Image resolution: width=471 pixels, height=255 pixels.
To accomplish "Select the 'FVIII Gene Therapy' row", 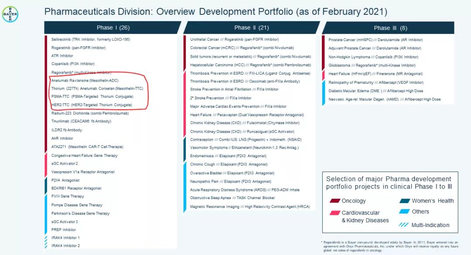I will (68, 196).
